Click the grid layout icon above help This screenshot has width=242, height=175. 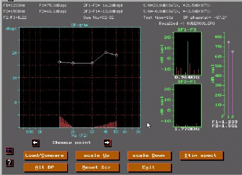(x=9, y=150)
